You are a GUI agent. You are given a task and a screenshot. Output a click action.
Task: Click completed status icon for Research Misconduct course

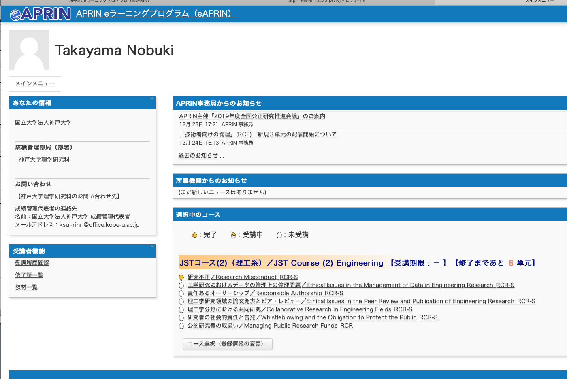(x=181, y=277)
